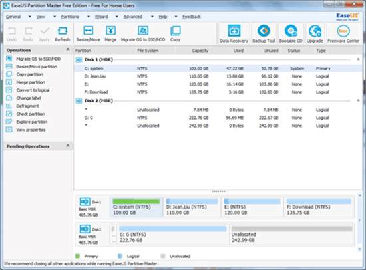Launch the Data Recovery tool

234,34
